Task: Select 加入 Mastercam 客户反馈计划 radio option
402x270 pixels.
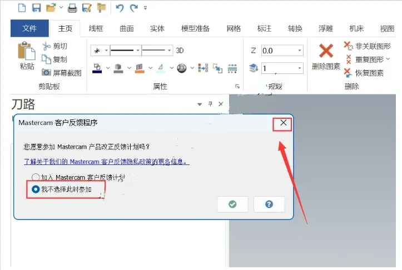Action: click(x=36, y=177)
